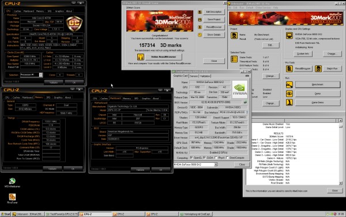
Task: Click the headphones icon beside Online ResultBrowser
Action: pos(141,57)
